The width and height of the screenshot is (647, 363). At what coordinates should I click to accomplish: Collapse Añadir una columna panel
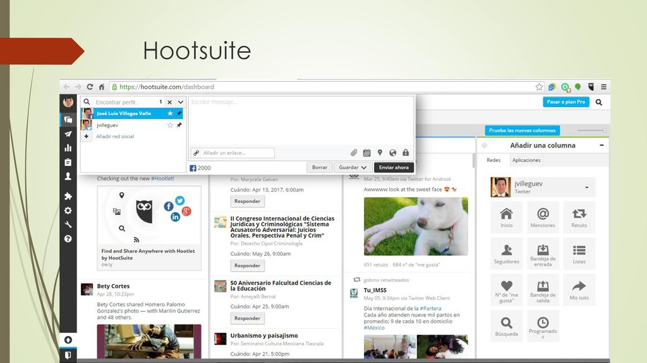tap(602, 146)
